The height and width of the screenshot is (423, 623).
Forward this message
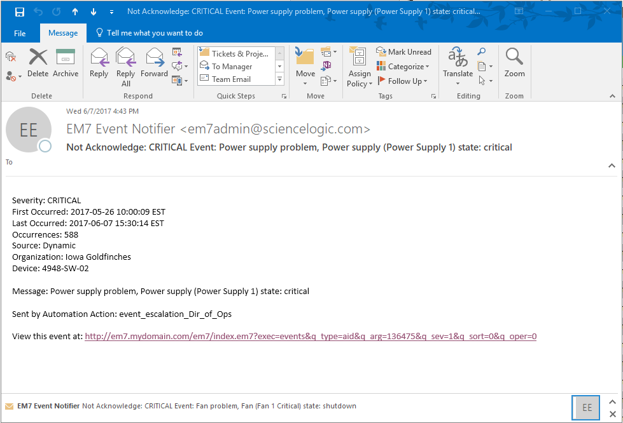coord(154,63)
